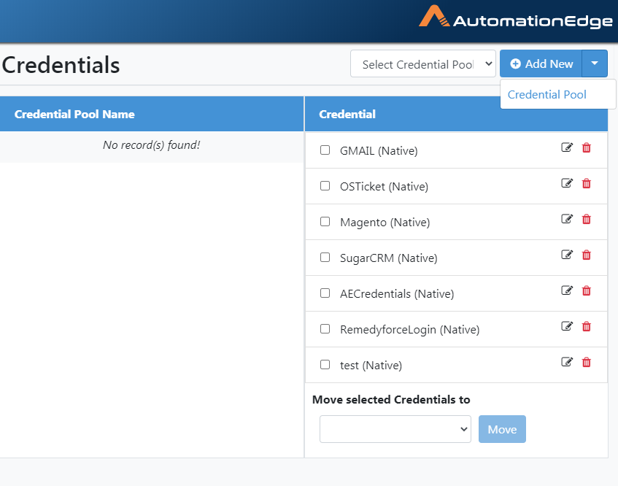
Task: Edit the test (Native) credential
Action: pyautogui.click(x=567, y=362)
